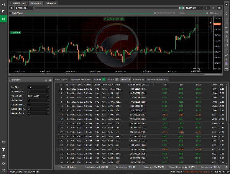Click the first Session Start field's stepper arrows
Screen dimensions: 230x174
(48, 100)
